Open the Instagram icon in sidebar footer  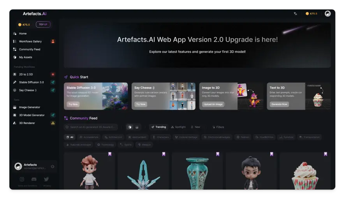(22, 179)
